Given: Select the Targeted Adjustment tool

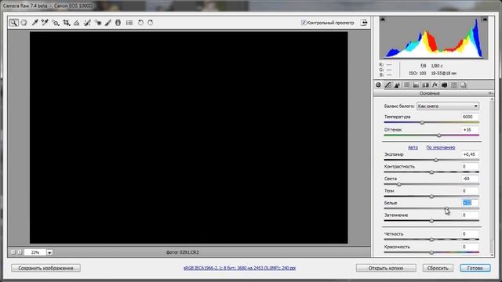Looking at the screenshot, I should 56,23.
